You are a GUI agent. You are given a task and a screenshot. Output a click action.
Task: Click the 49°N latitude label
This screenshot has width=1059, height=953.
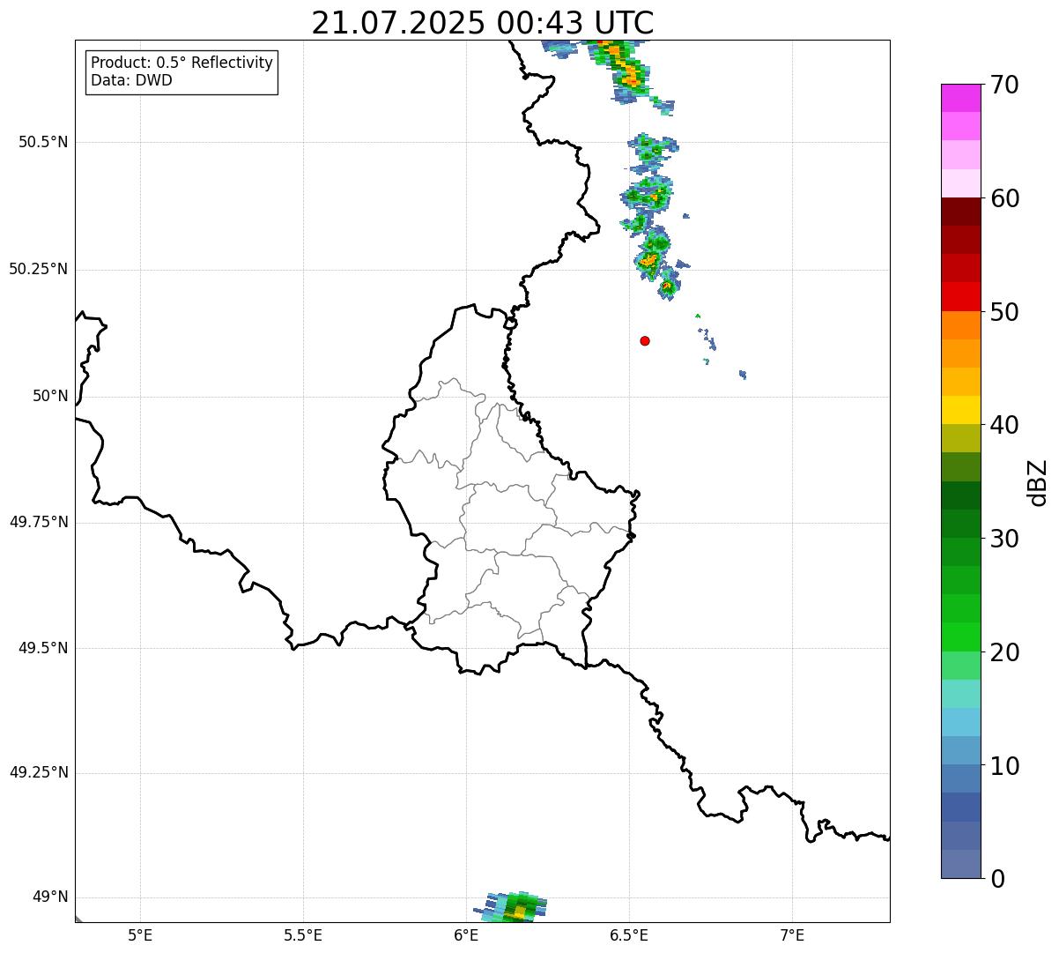pyautogui.click(x=50, y=897)
